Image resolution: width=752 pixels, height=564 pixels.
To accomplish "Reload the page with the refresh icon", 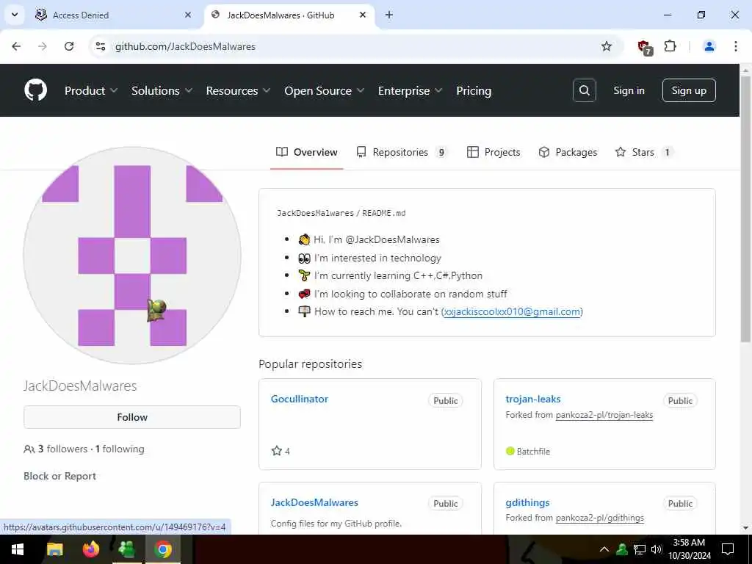I will [x=69, y=46].
